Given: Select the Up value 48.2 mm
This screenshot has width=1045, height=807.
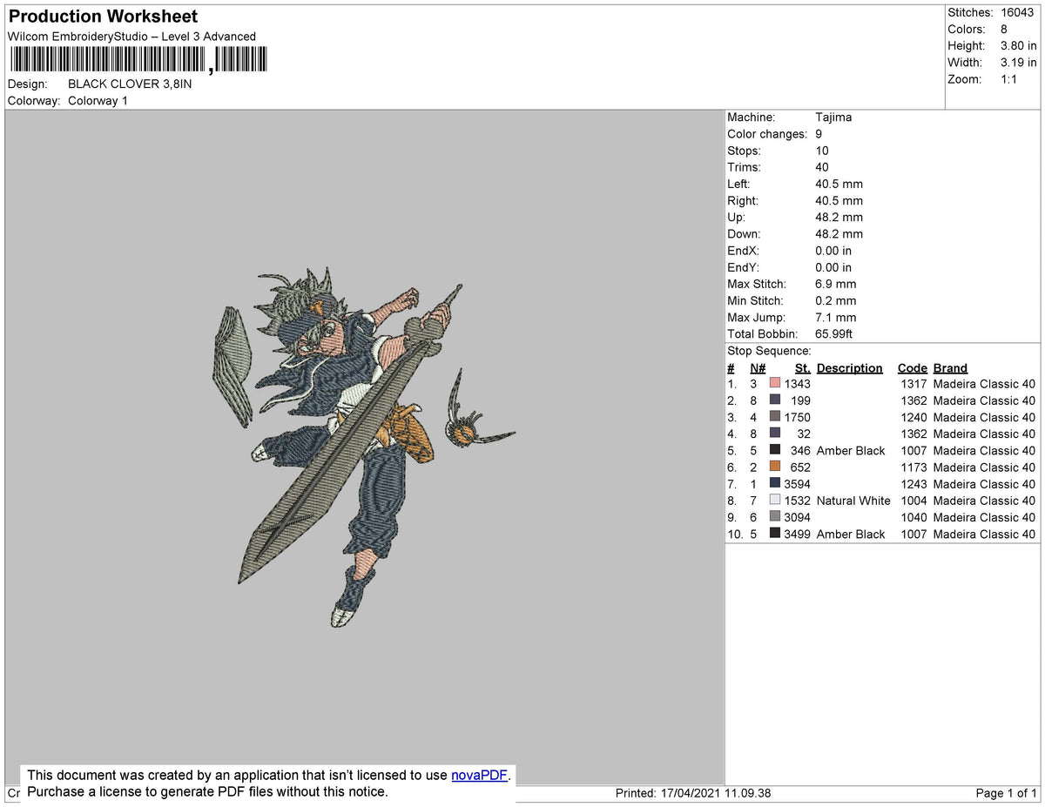Looking at the screenshot, I should (x=839, y=218).
